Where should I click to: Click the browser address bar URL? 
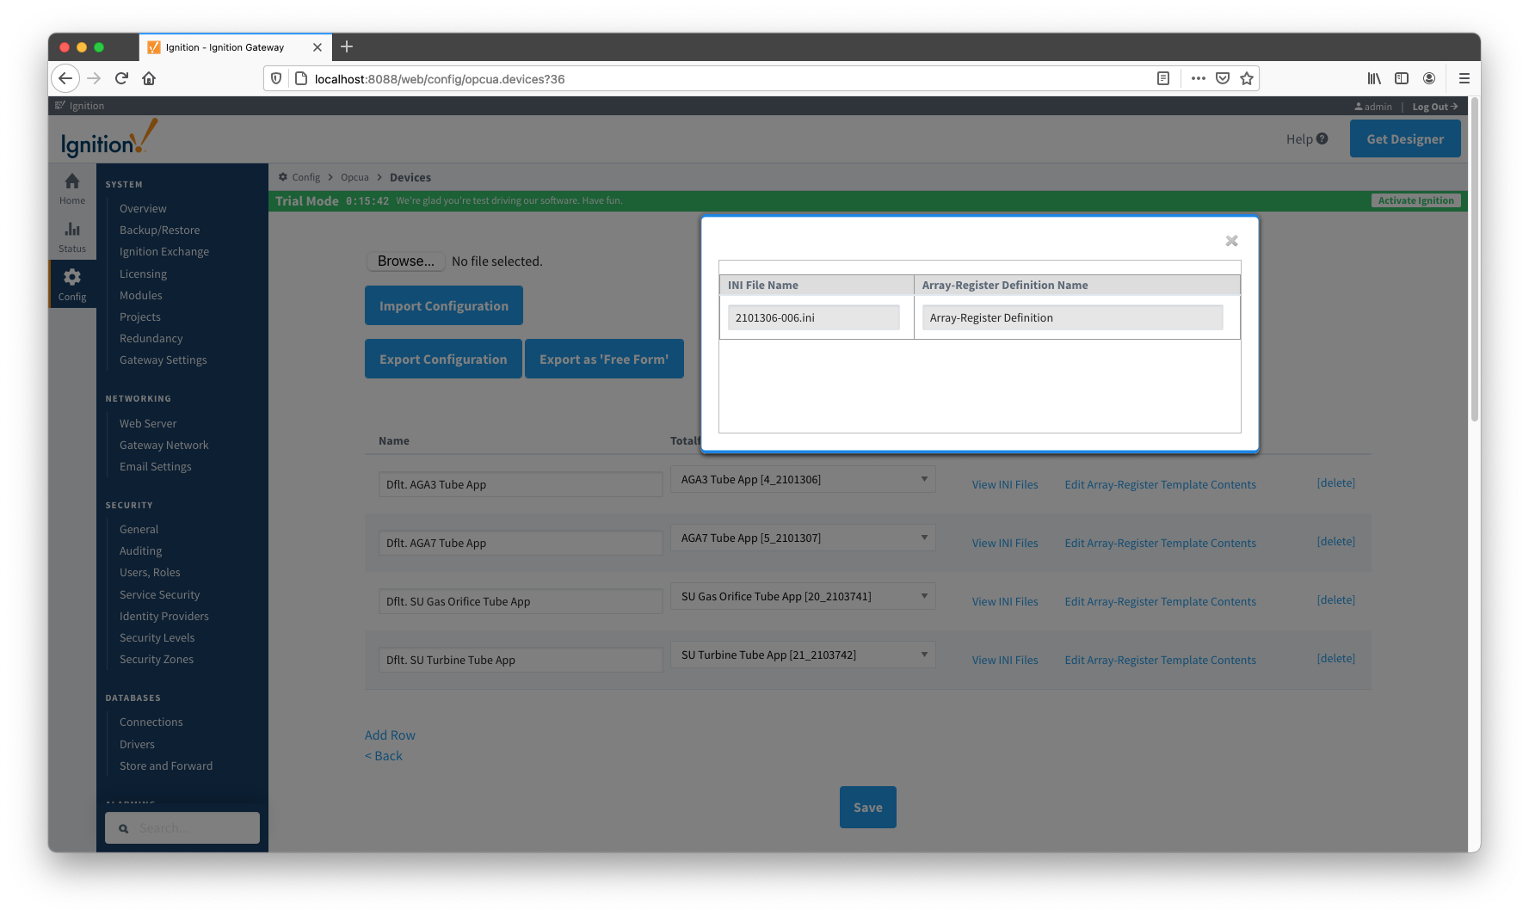point(439,79)
